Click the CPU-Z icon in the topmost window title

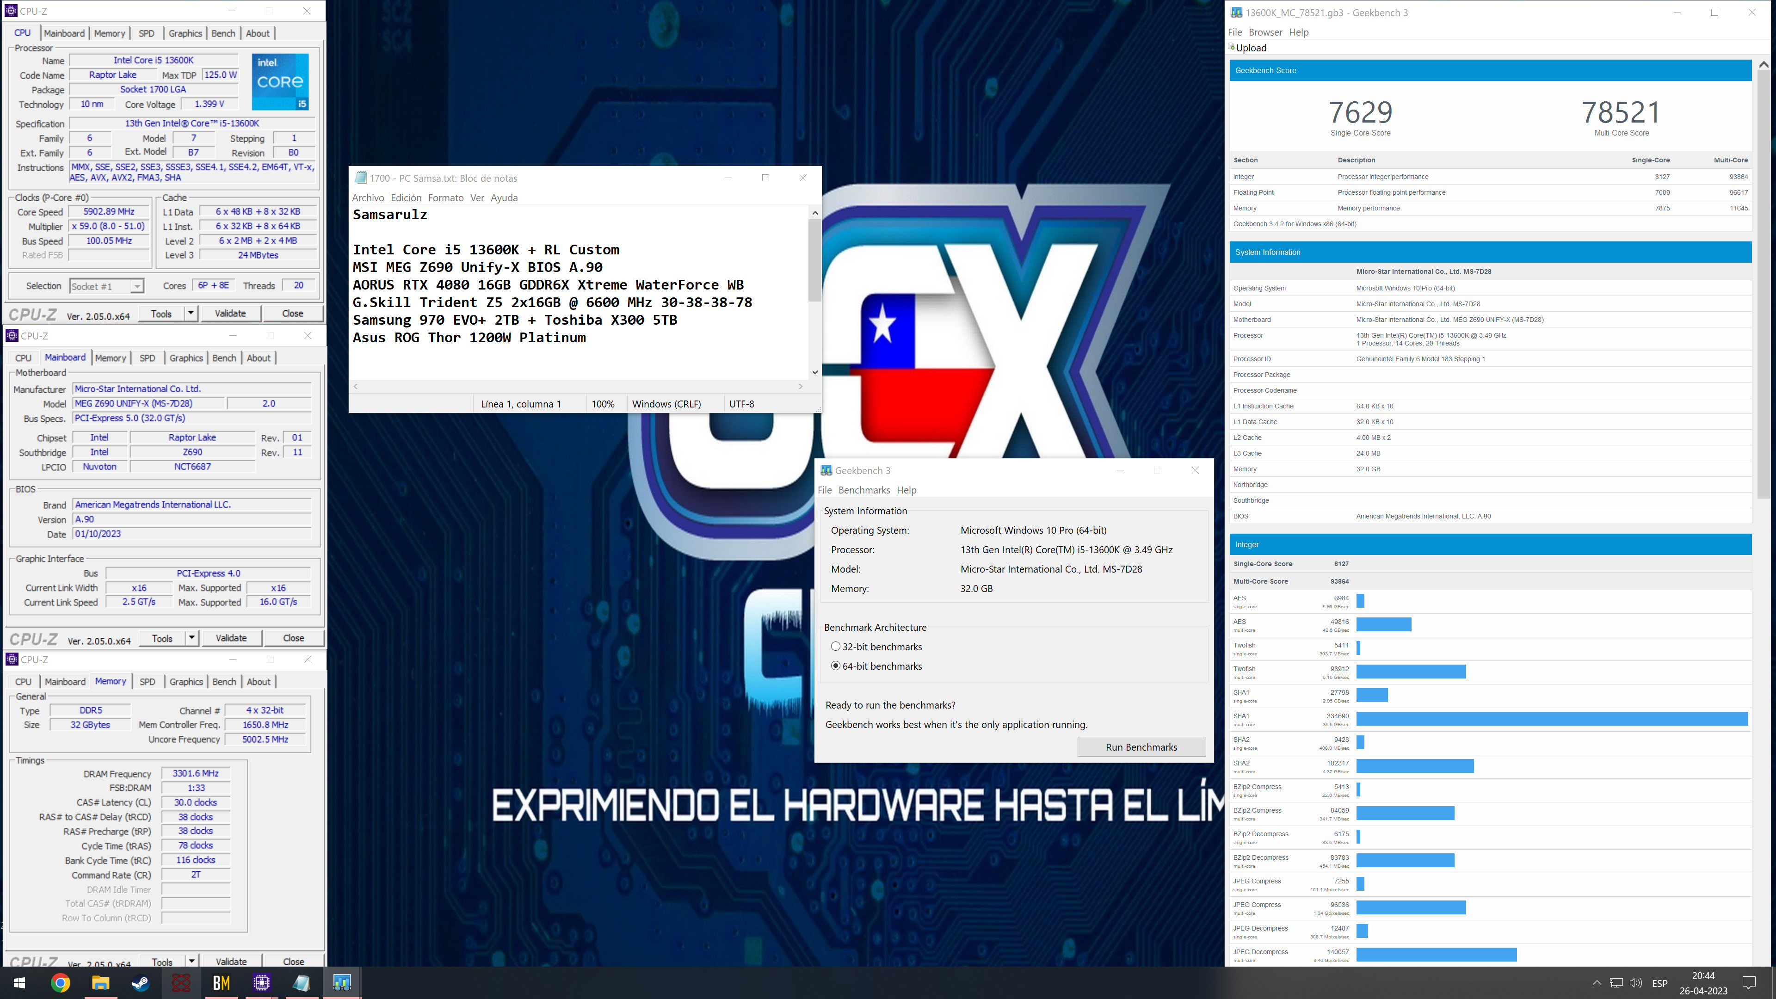click(x=10, y=11)
